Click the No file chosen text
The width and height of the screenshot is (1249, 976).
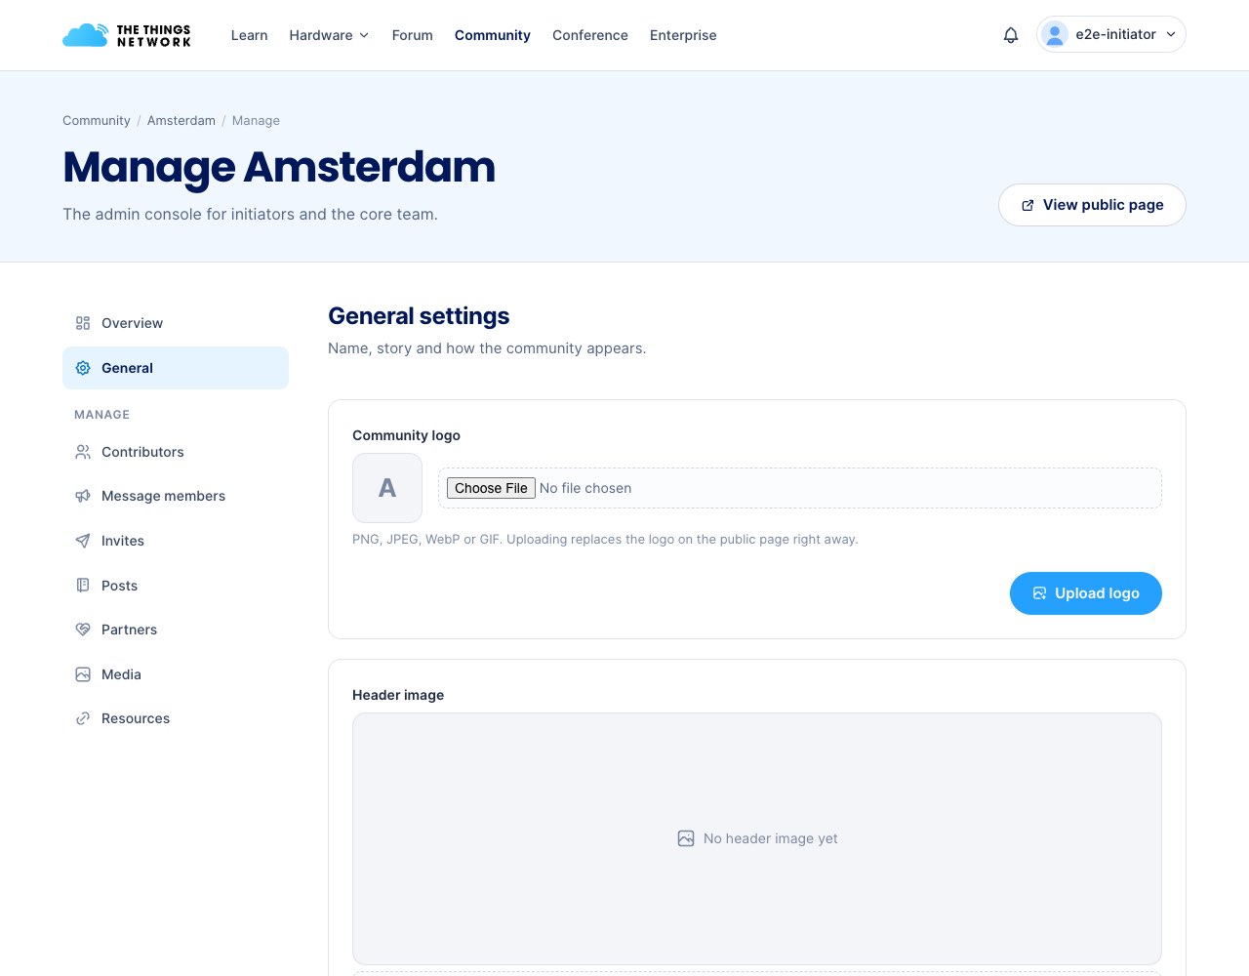click(585, 488)
